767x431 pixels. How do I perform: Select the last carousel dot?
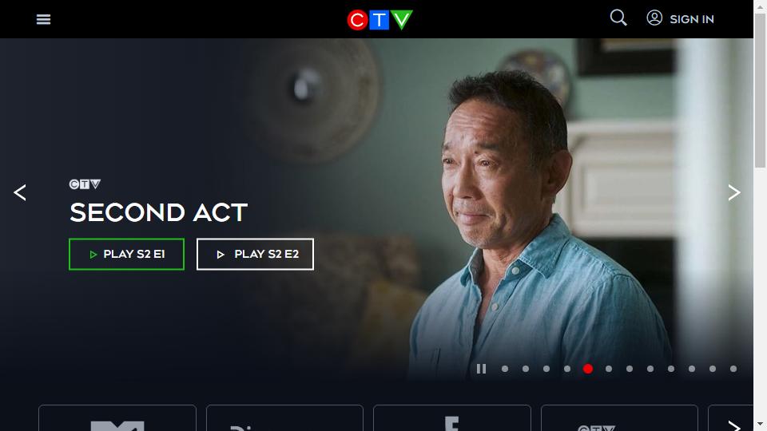(x=733, y=369)
